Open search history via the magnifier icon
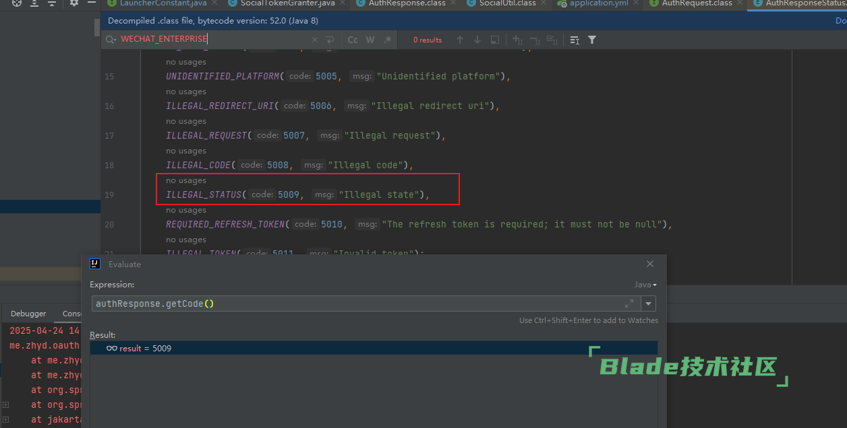Image resolution: width=847 pixels, height=428 pixels. [x=111, y=40]
